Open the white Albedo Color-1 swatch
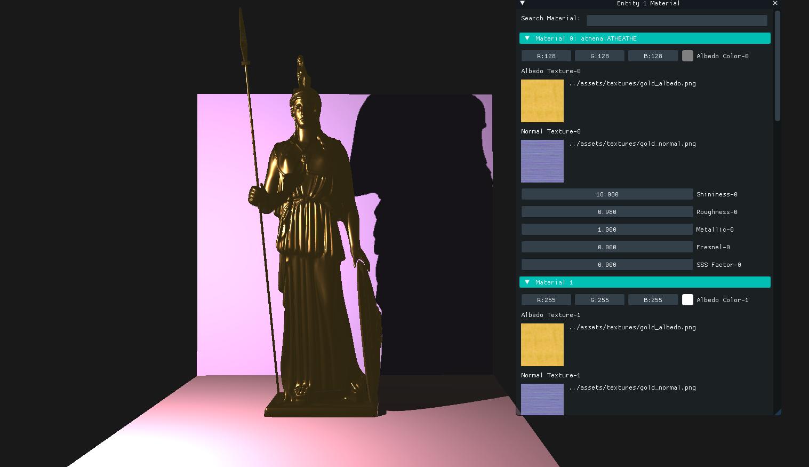Image resolution: width=809 pixels, height=467 pixels. (x=687, y=300)
